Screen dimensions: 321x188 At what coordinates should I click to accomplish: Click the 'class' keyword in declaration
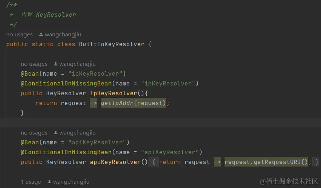[x=66, y=44]
